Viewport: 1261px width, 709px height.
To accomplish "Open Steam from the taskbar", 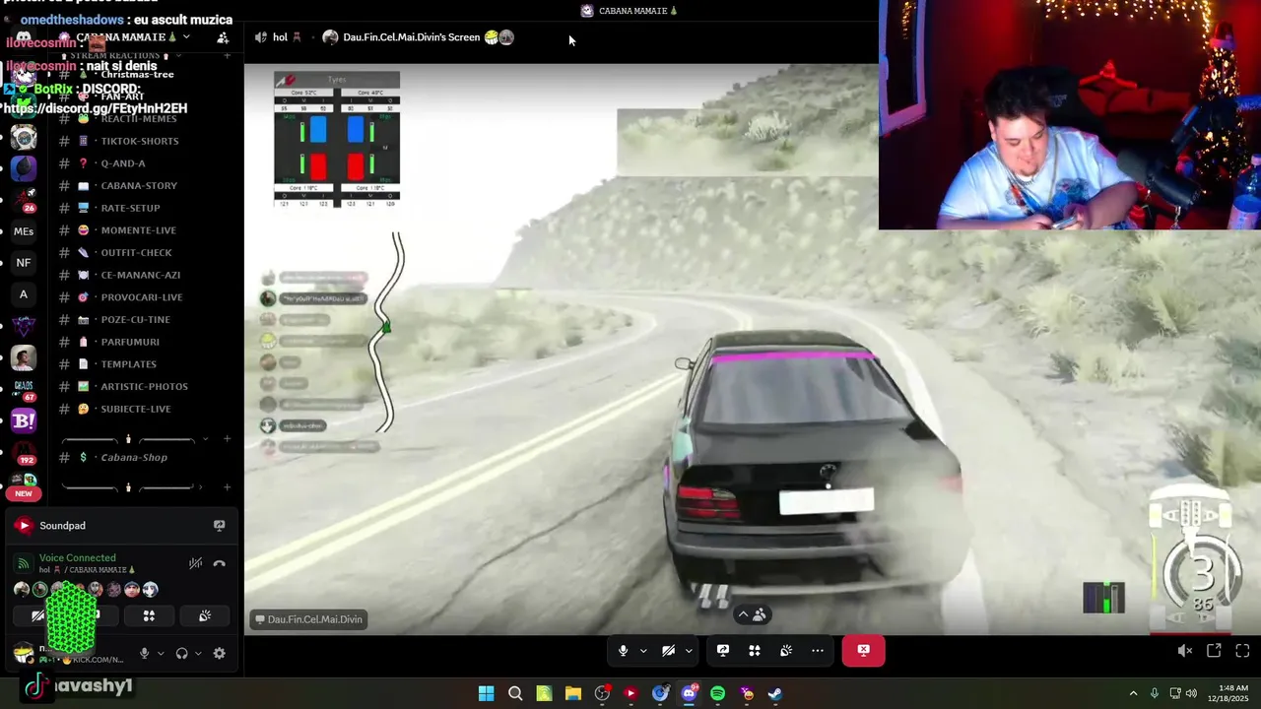I will click(x=775, y=693).
